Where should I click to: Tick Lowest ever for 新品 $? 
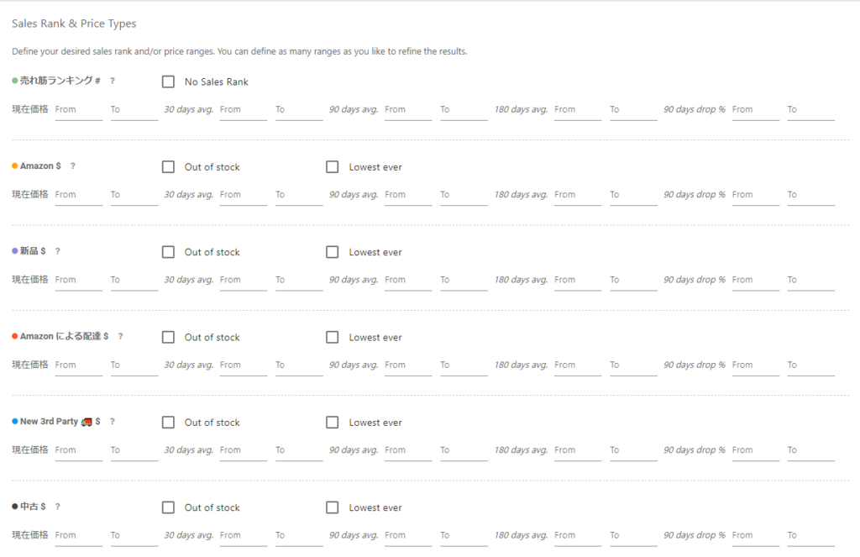(333, 252)
